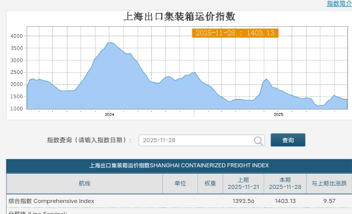Click the 权重 column header
The width and height of the screenshot is (352, 214).
click(x=210, y=183)
